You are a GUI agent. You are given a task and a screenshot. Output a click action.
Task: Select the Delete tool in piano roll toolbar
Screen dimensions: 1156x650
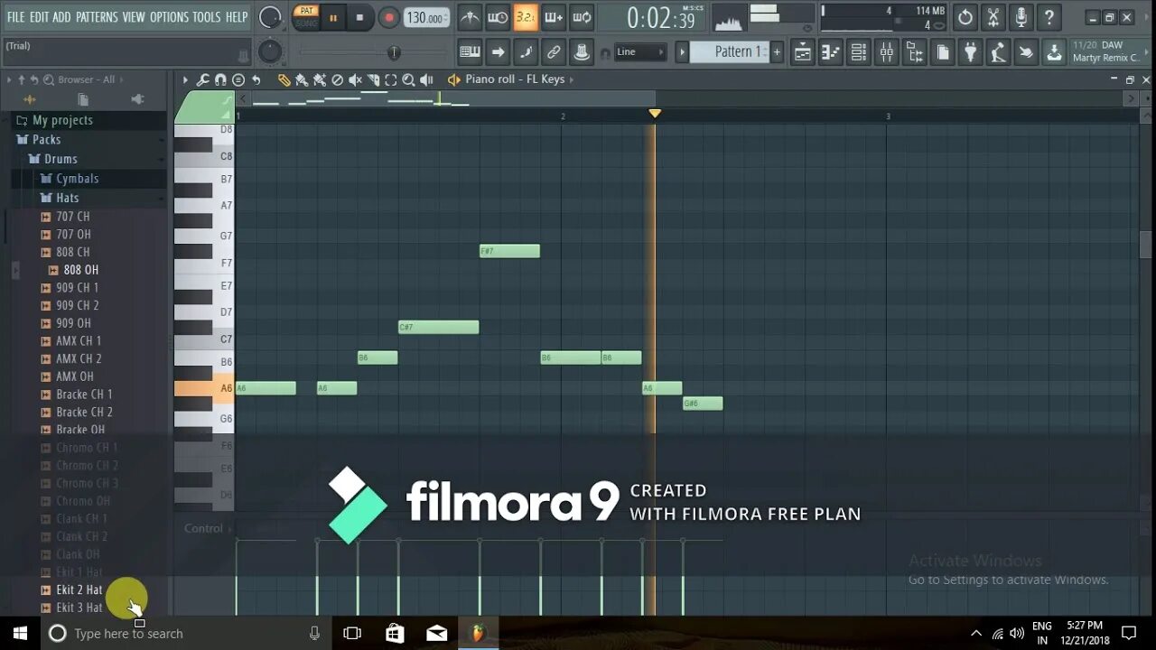pyautogui.click(x=337, y=79)
